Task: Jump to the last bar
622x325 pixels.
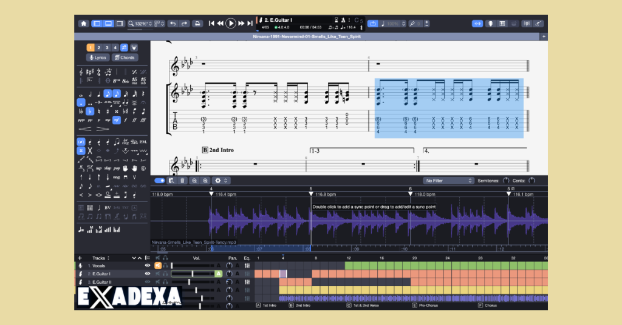Action: (x=250, y=24)
